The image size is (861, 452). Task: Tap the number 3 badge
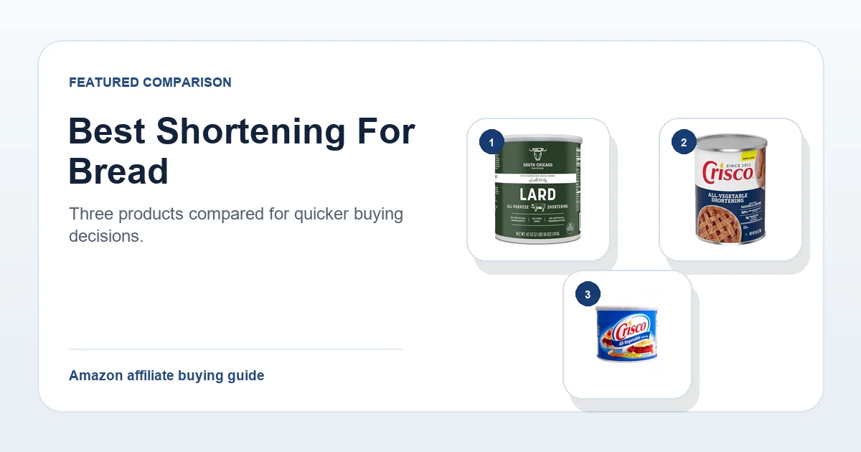coord(588,295)
